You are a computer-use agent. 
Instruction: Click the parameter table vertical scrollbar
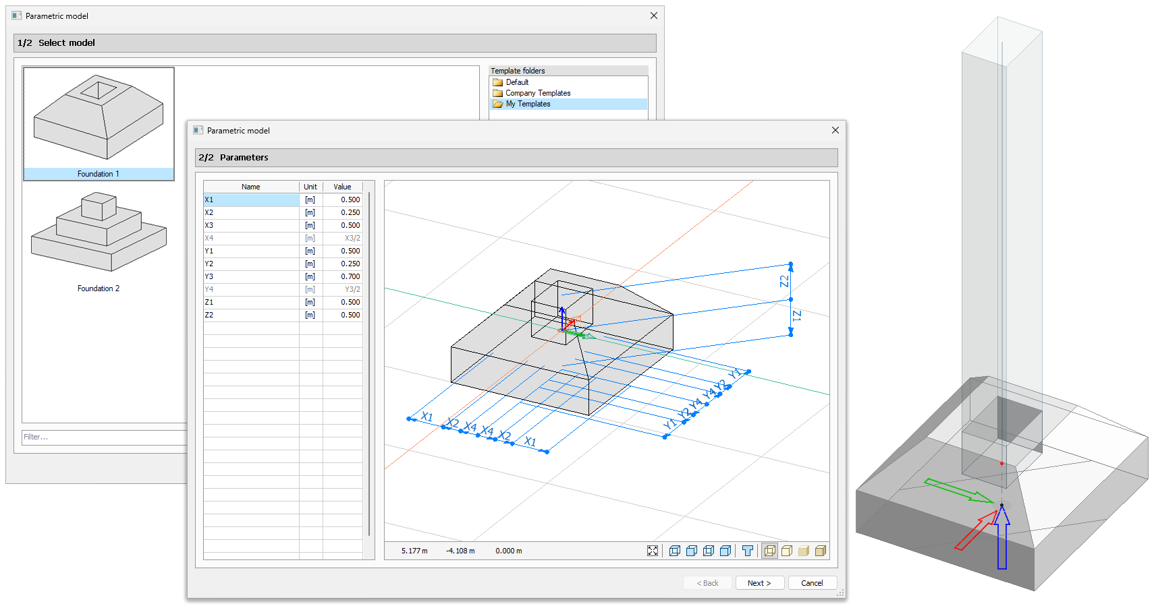point(369,364)
